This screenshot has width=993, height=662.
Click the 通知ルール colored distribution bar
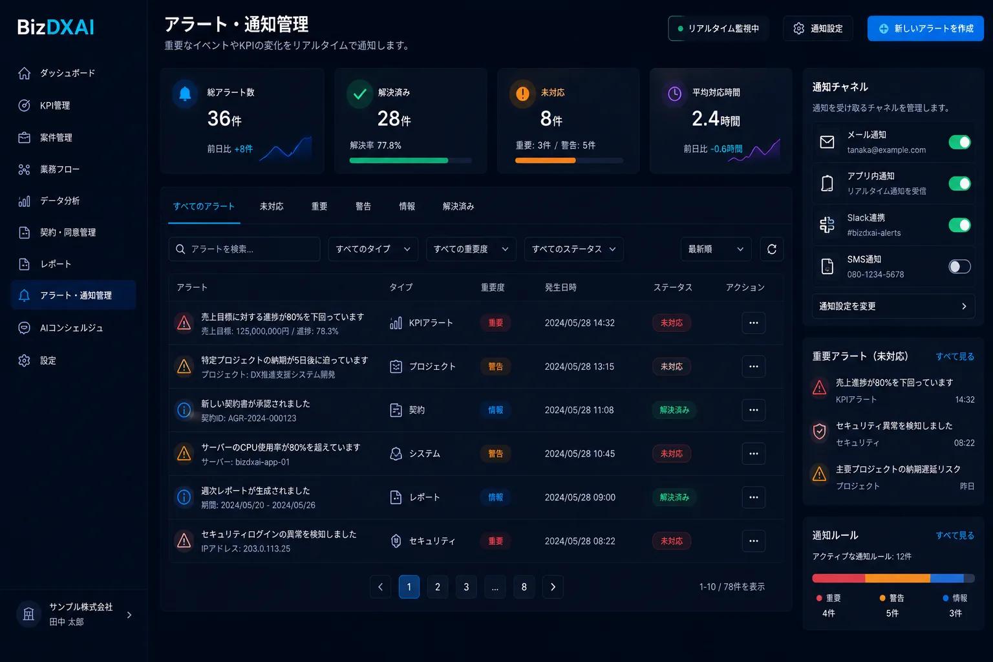pyautogui.click(x=893, y=578)
